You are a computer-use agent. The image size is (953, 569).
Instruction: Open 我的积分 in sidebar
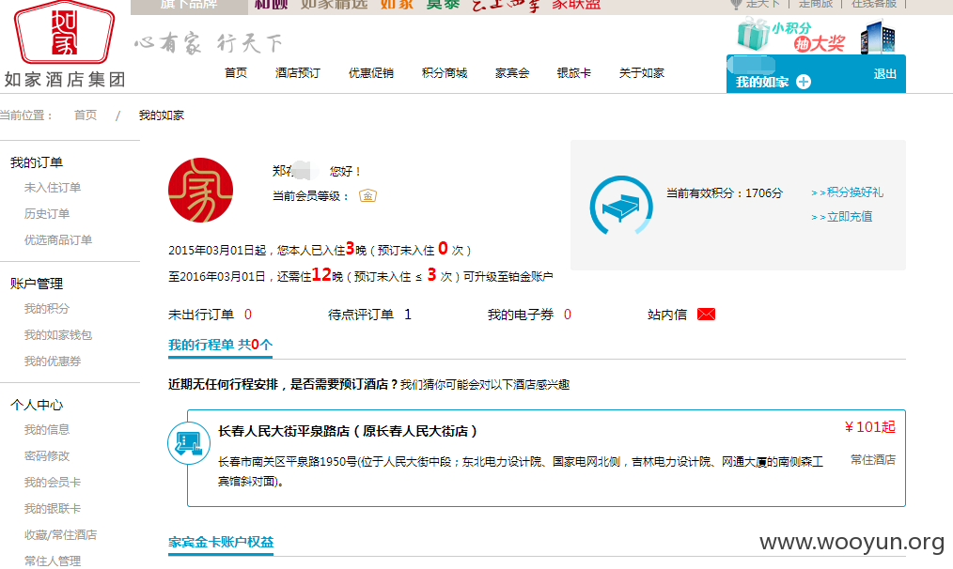tap(47, 309)
